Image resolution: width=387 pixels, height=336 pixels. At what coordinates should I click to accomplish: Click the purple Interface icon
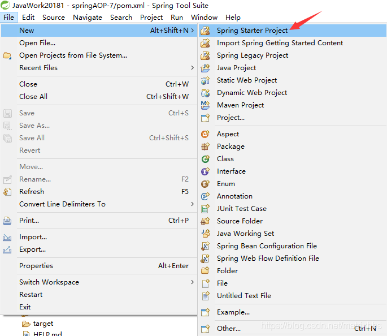[205, 171]
